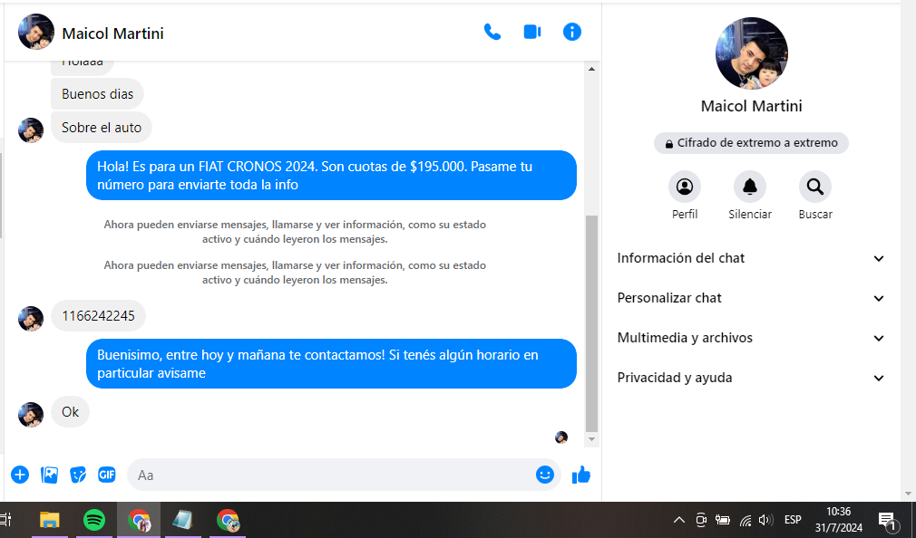
Task: Expand Información del chat section
Action: pyautogui.click(x=750, y=258)
